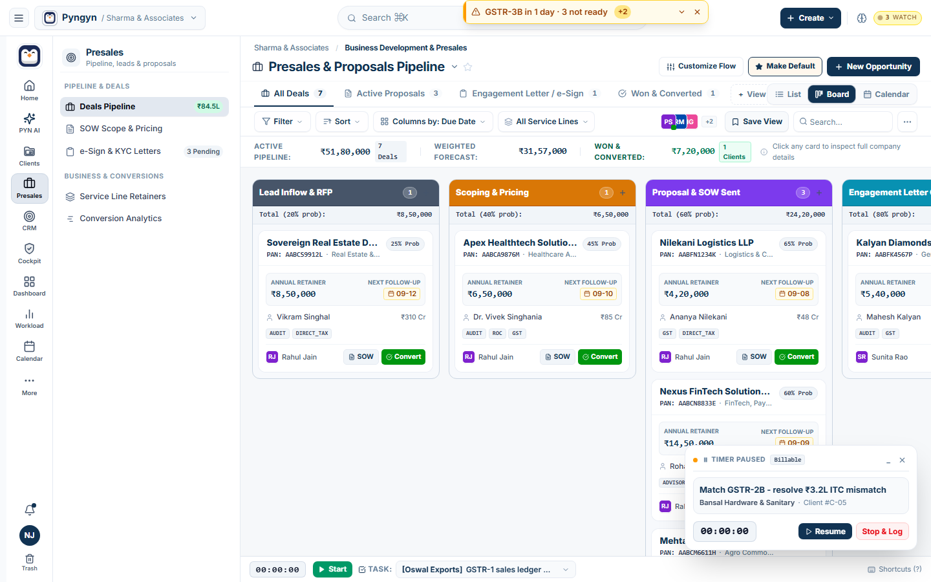931x582 pixels.
Task: Switch to Board view
Action: coord(831,94)
